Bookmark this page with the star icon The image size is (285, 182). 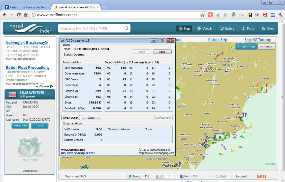pyautogui.click(x=202, y=15)
